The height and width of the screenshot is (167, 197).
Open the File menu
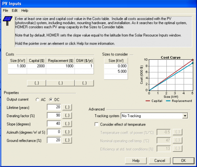pos(5,11)
